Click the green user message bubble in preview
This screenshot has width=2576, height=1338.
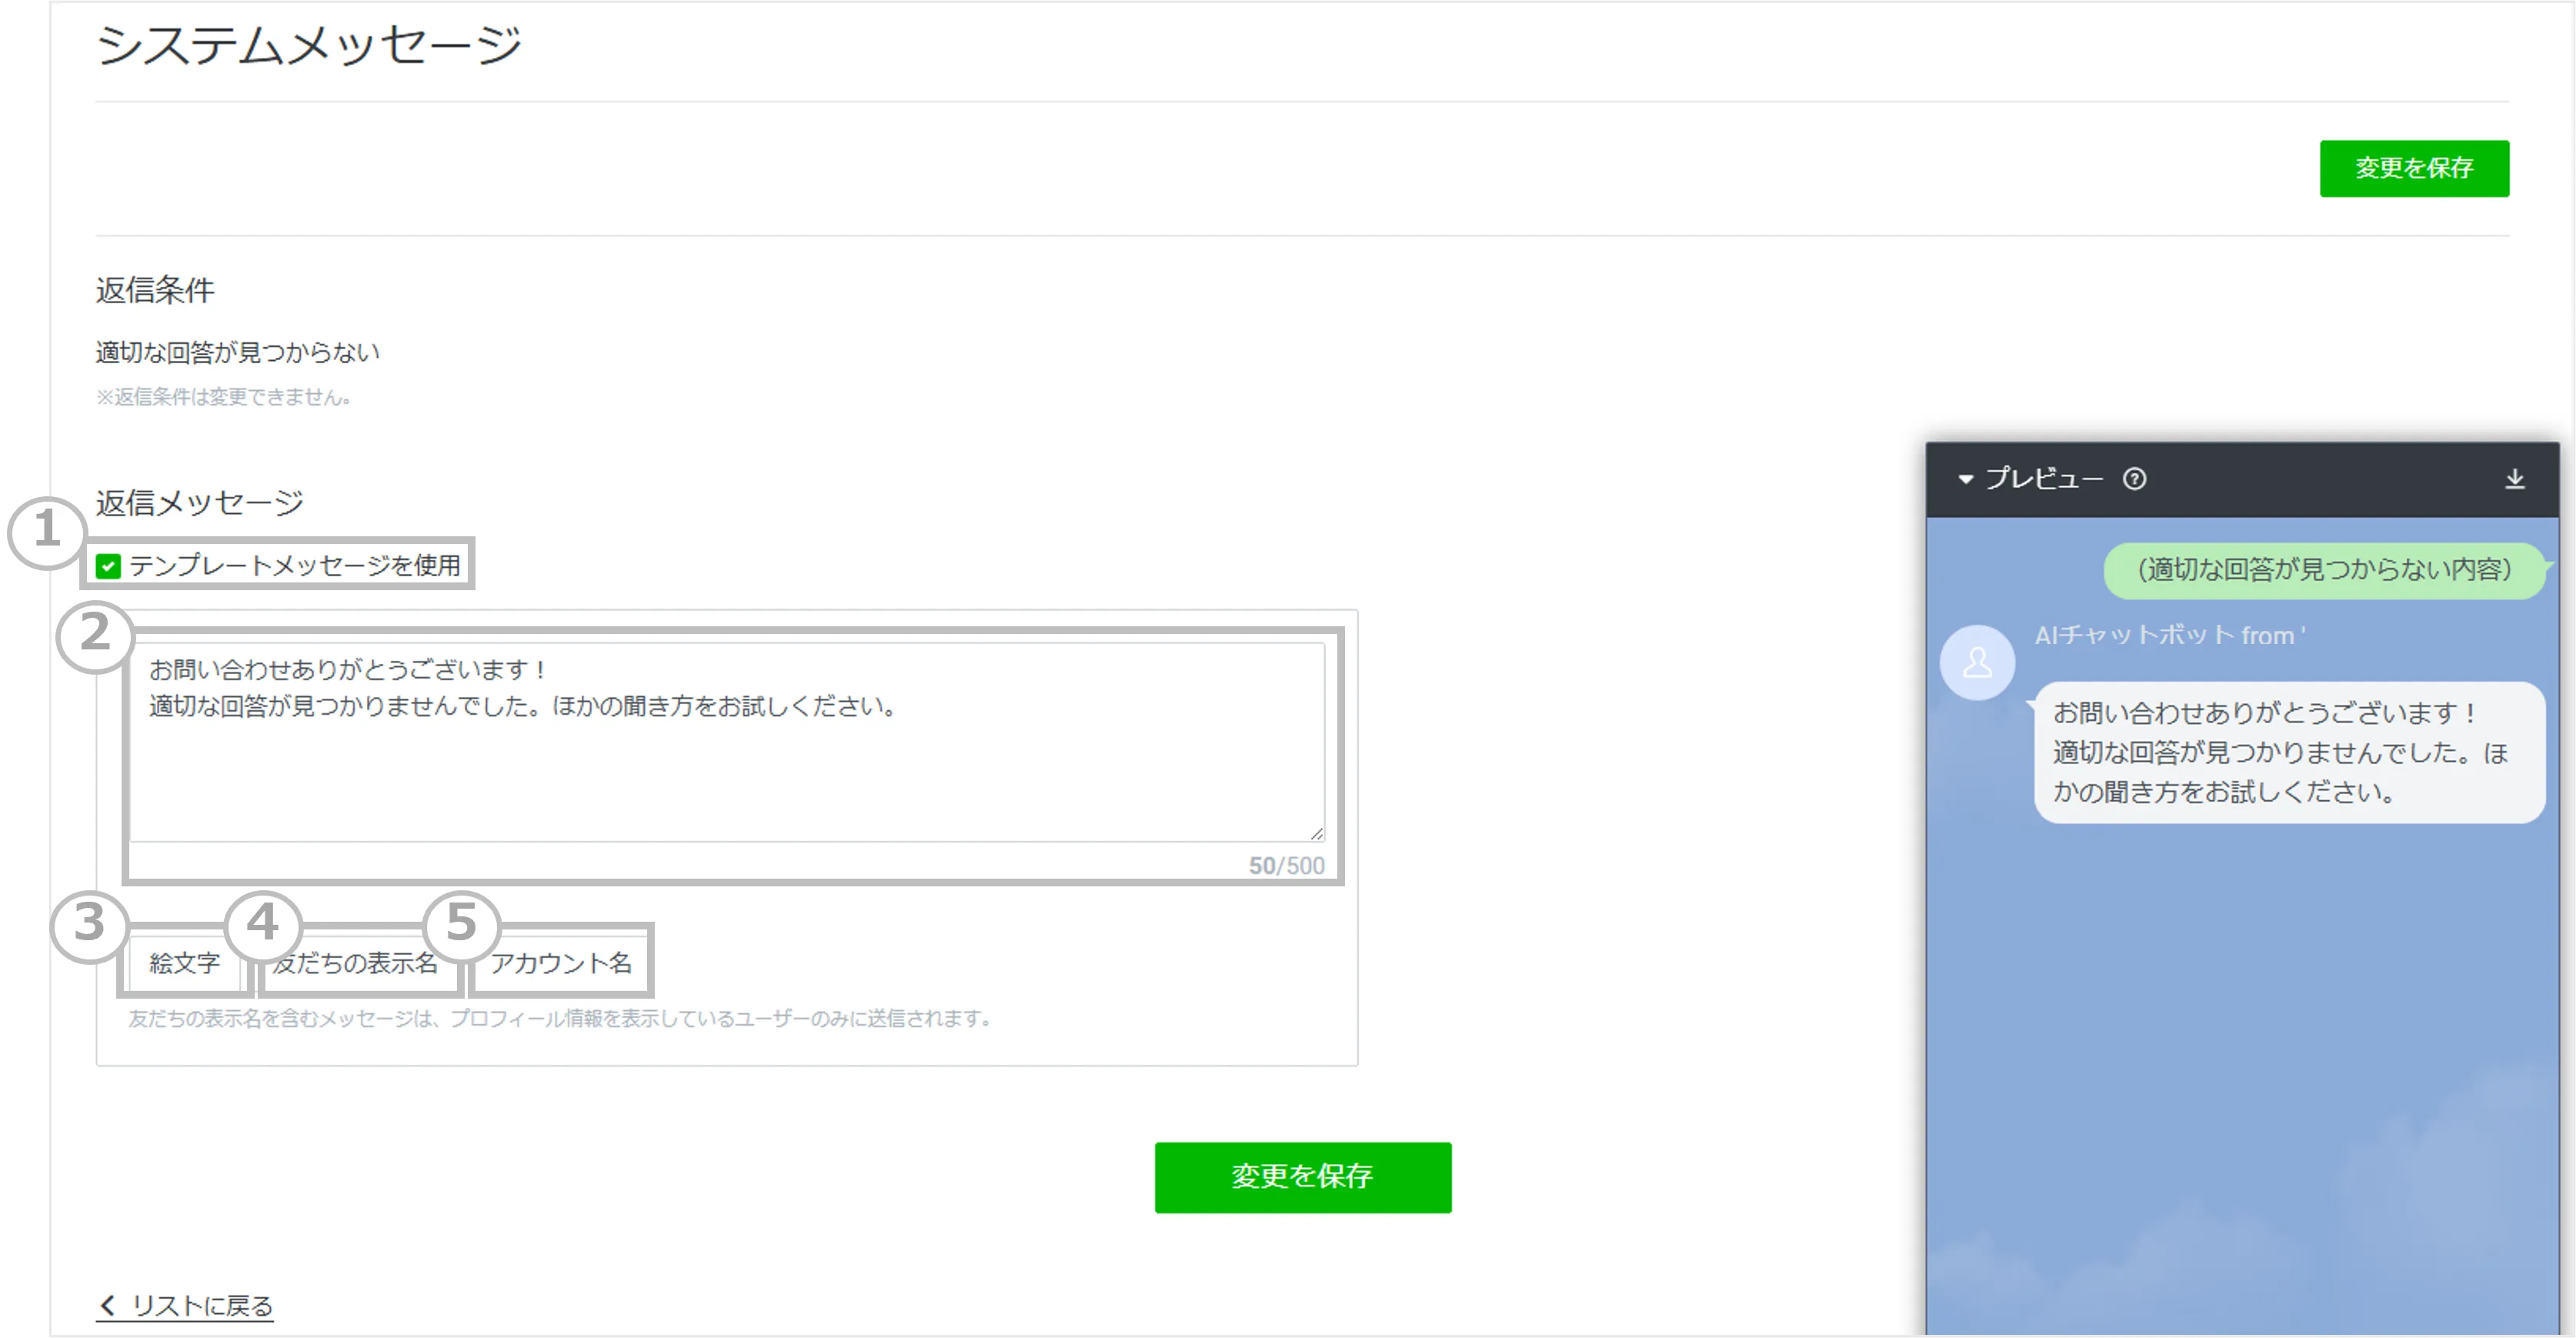2323,570
